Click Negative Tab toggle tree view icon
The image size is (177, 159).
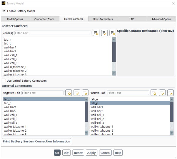pos(69,93)
